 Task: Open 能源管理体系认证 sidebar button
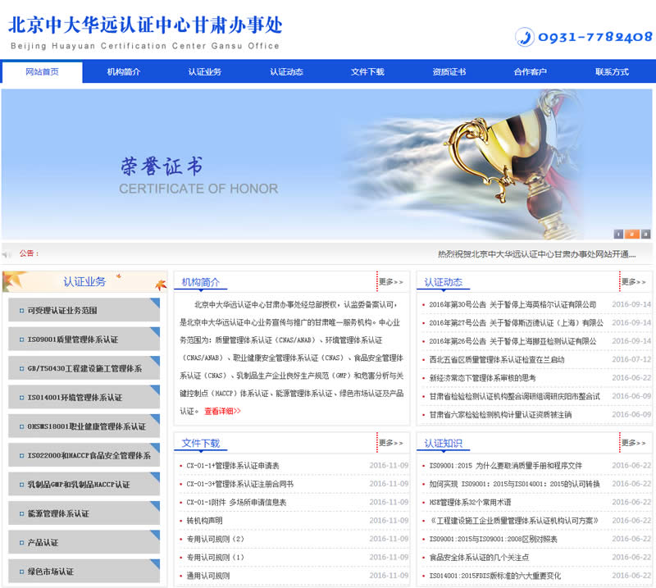pos(84,514)
